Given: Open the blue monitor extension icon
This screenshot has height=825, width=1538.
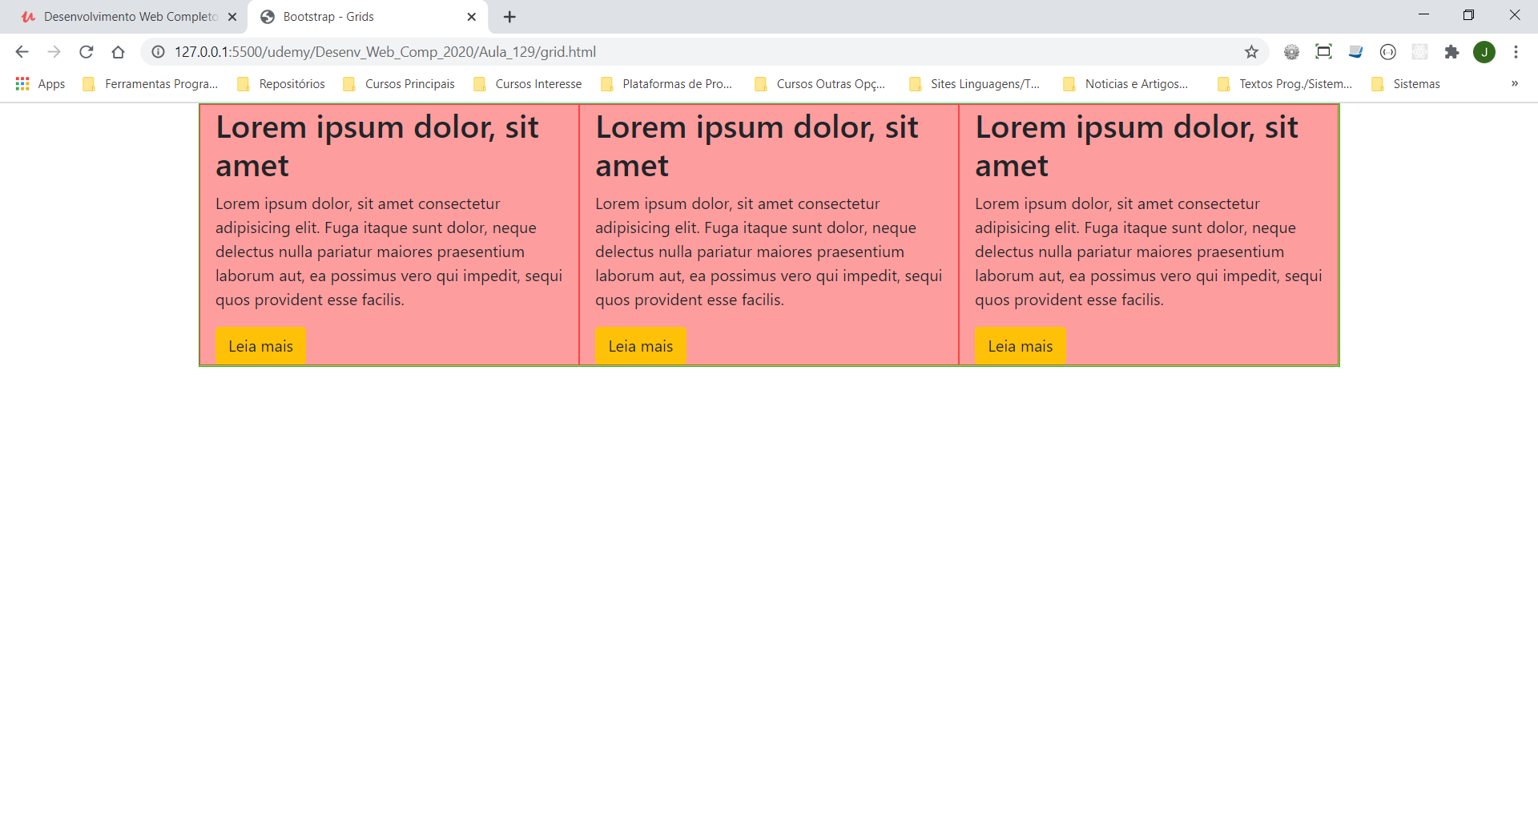Looking at the screenshot, I should [1355, 52].
